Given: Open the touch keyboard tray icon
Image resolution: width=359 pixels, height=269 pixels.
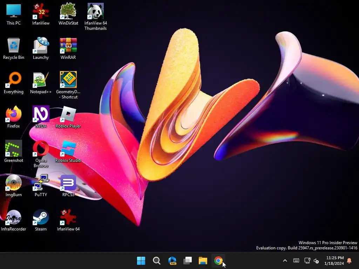Looking at the screenshot, I should point(296,261).
